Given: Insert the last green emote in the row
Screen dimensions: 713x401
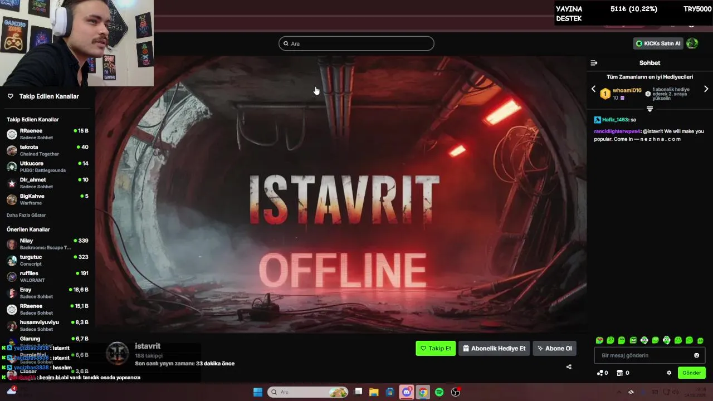Looking at the screenshot, I should (700, 340).
